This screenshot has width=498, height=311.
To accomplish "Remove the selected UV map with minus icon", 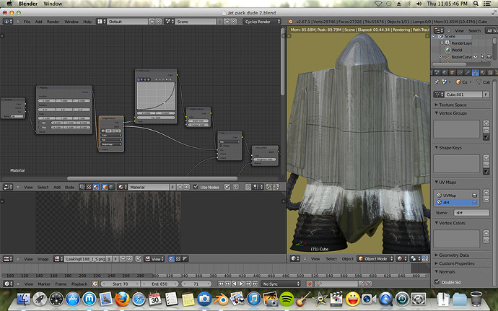I will [x=486, y=199].
